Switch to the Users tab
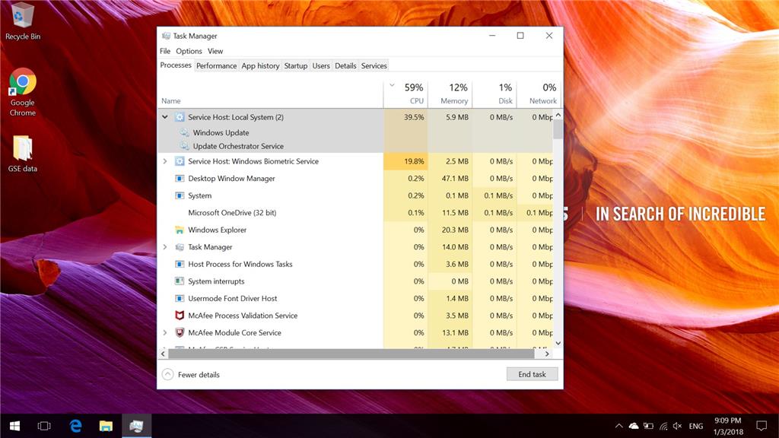The width and height of the screenshot is (779, 438). pyautogui.click(x=321, y=65)
